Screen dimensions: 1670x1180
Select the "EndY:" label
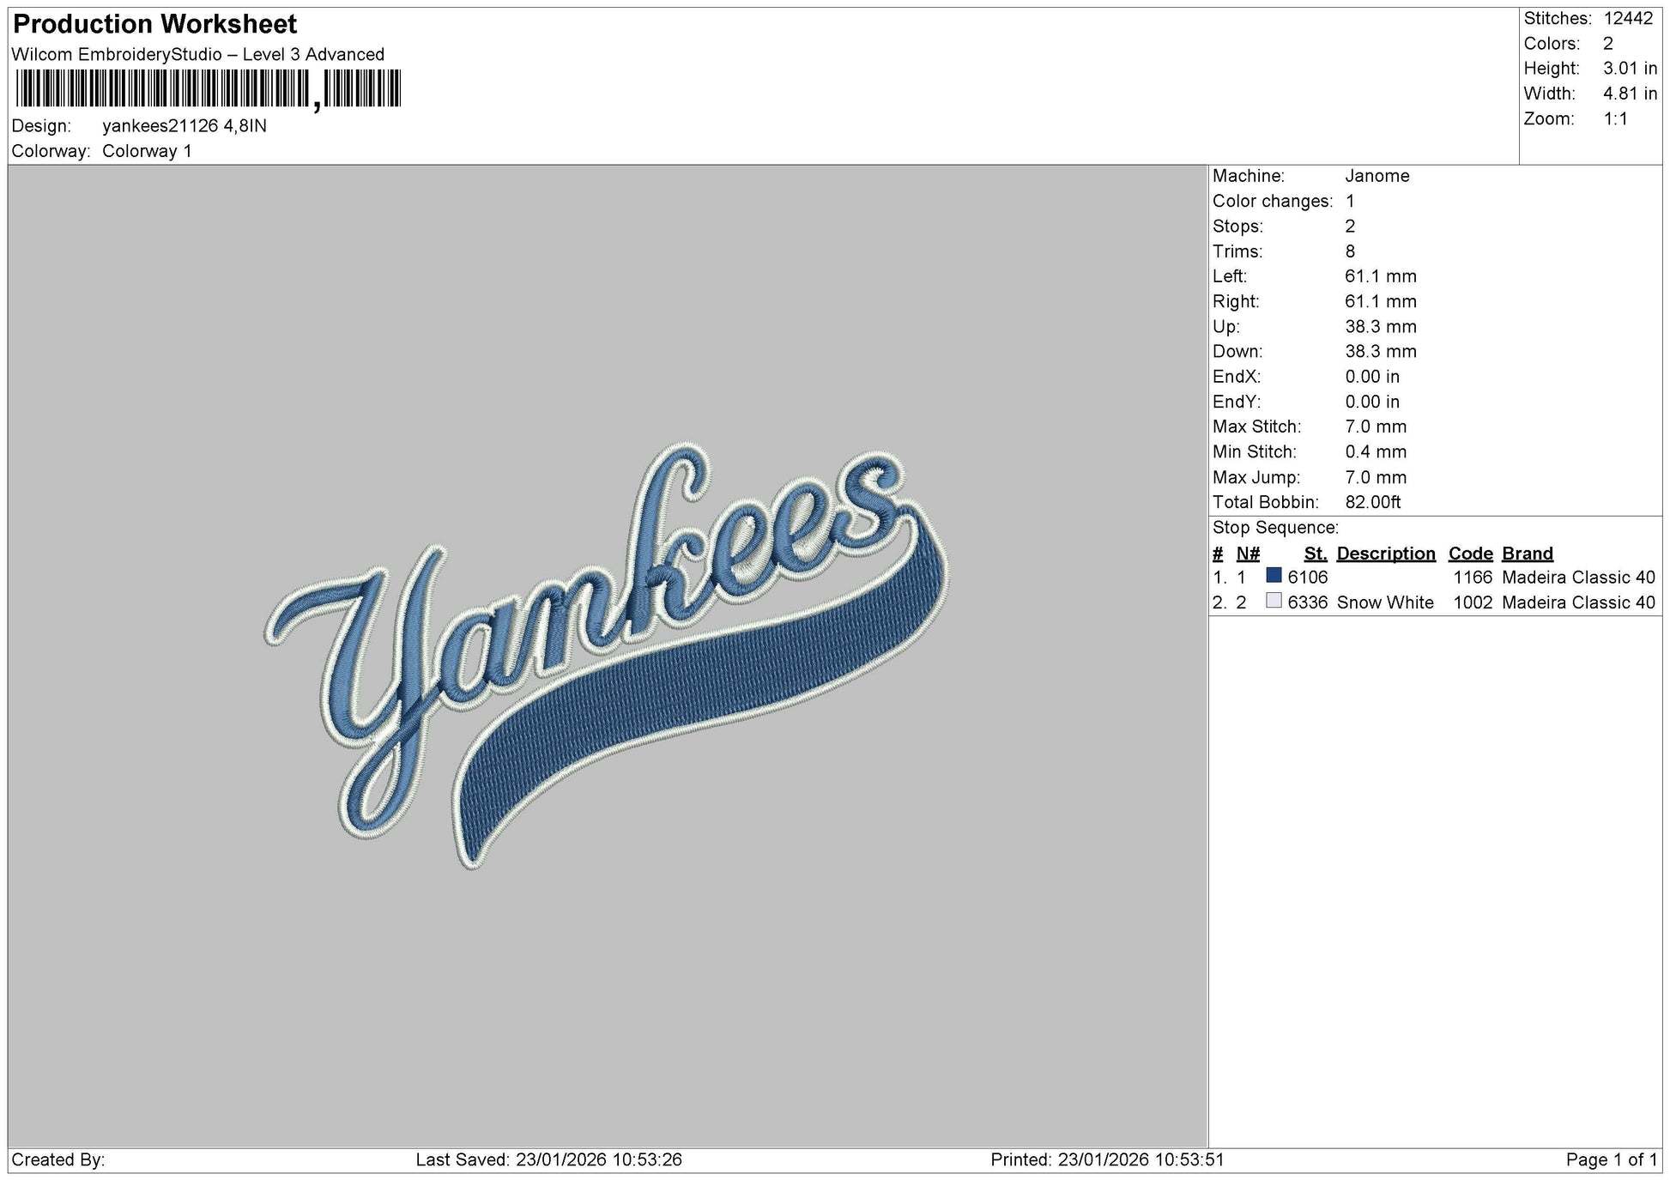1237,402
